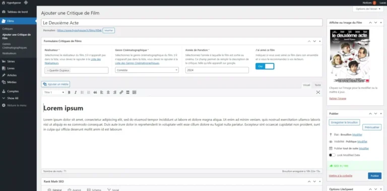
Task: Open the Médias sidebar menu
Action: (18, 82)
